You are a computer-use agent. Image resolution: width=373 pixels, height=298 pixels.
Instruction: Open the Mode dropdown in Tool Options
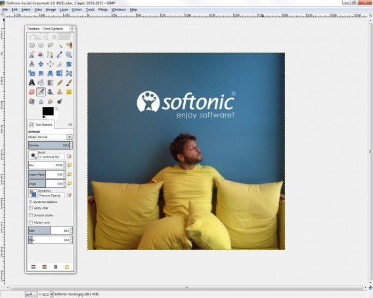pos(55,137)
